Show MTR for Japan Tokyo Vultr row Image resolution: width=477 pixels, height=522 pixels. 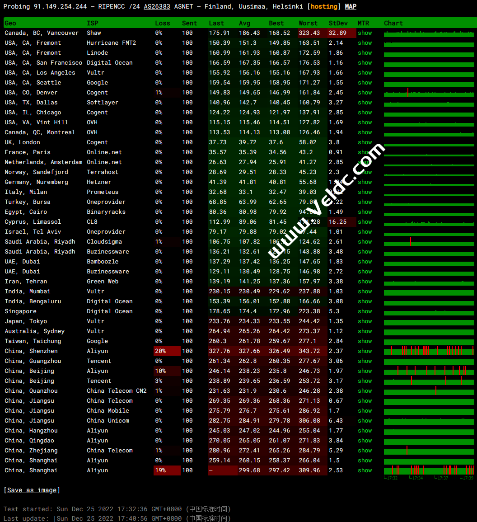tap(365, 321)
